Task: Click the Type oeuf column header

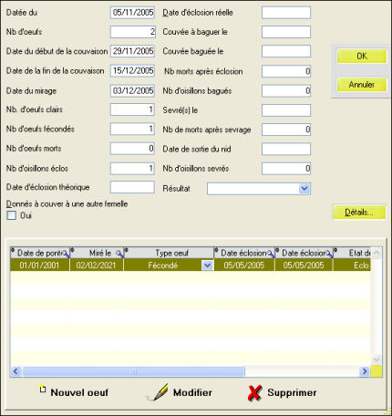Action: pyautogui.click(x=170, y=253)
